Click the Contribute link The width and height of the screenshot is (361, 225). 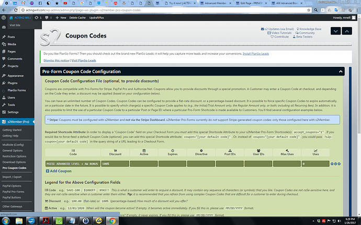coord(279,37)
